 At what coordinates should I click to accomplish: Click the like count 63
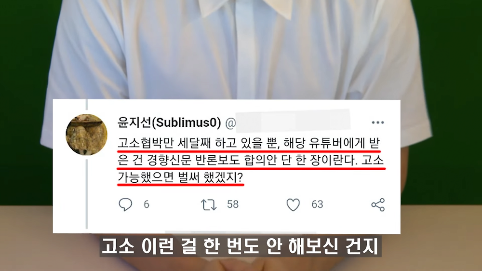click(317, 204)
